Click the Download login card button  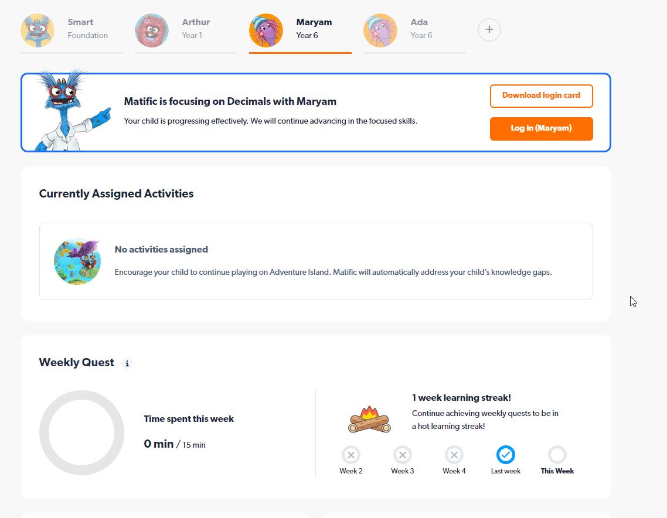pyautogui.click(x=542, y=96)
